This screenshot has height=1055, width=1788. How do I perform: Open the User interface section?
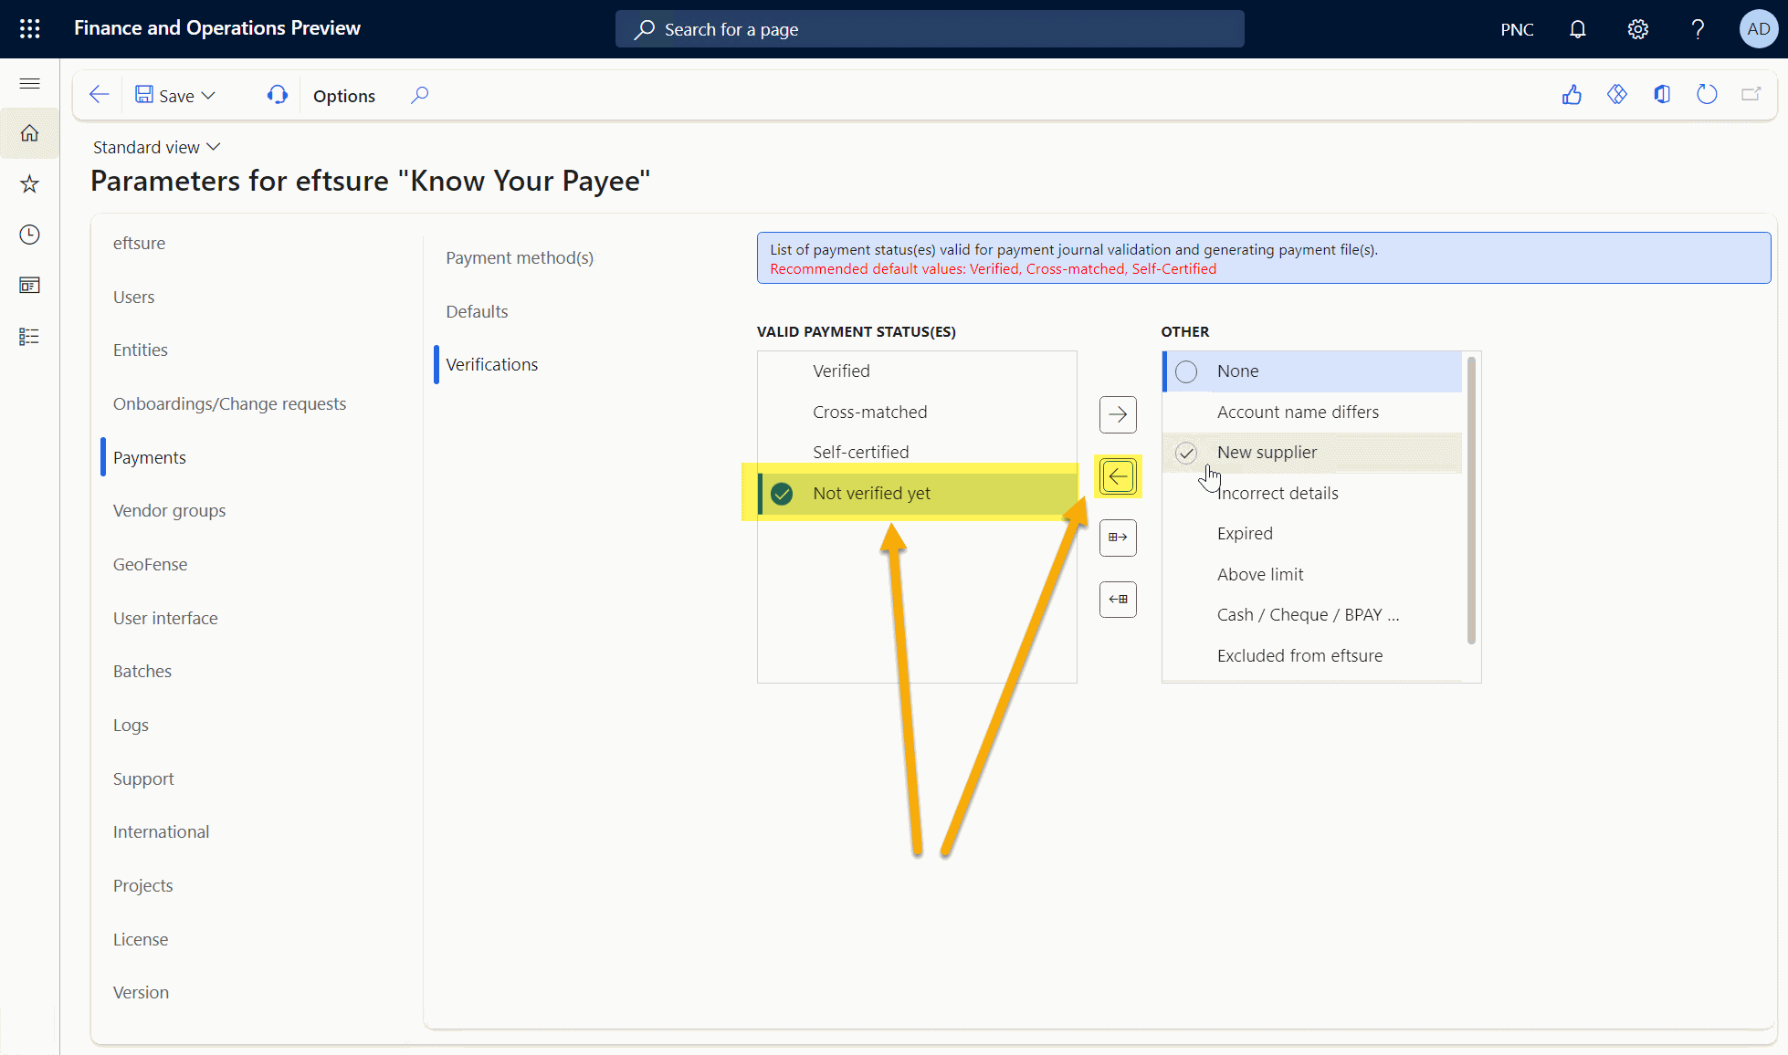point(165,619)
